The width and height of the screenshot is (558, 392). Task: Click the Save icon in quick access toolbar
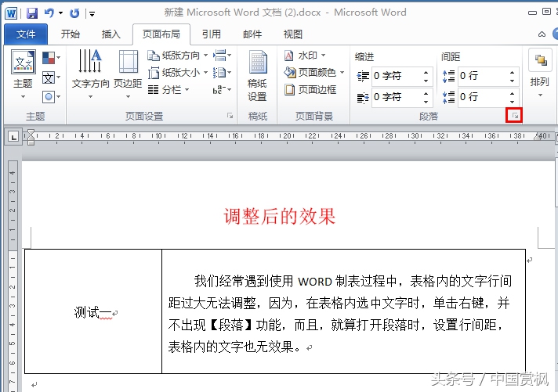(32, 13)
